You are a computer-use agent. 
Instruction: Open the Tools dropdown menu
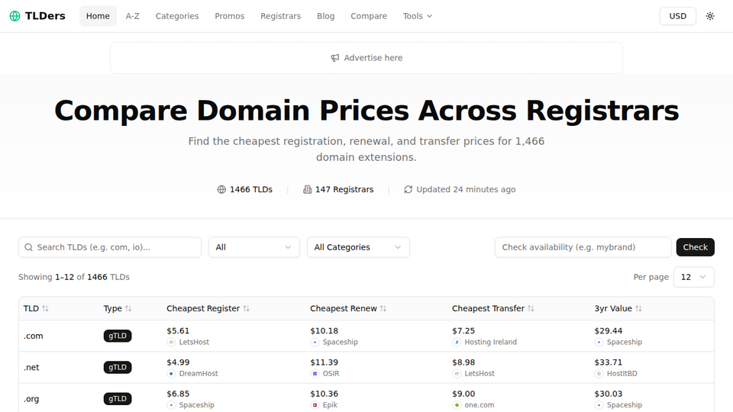coord(418,16)
